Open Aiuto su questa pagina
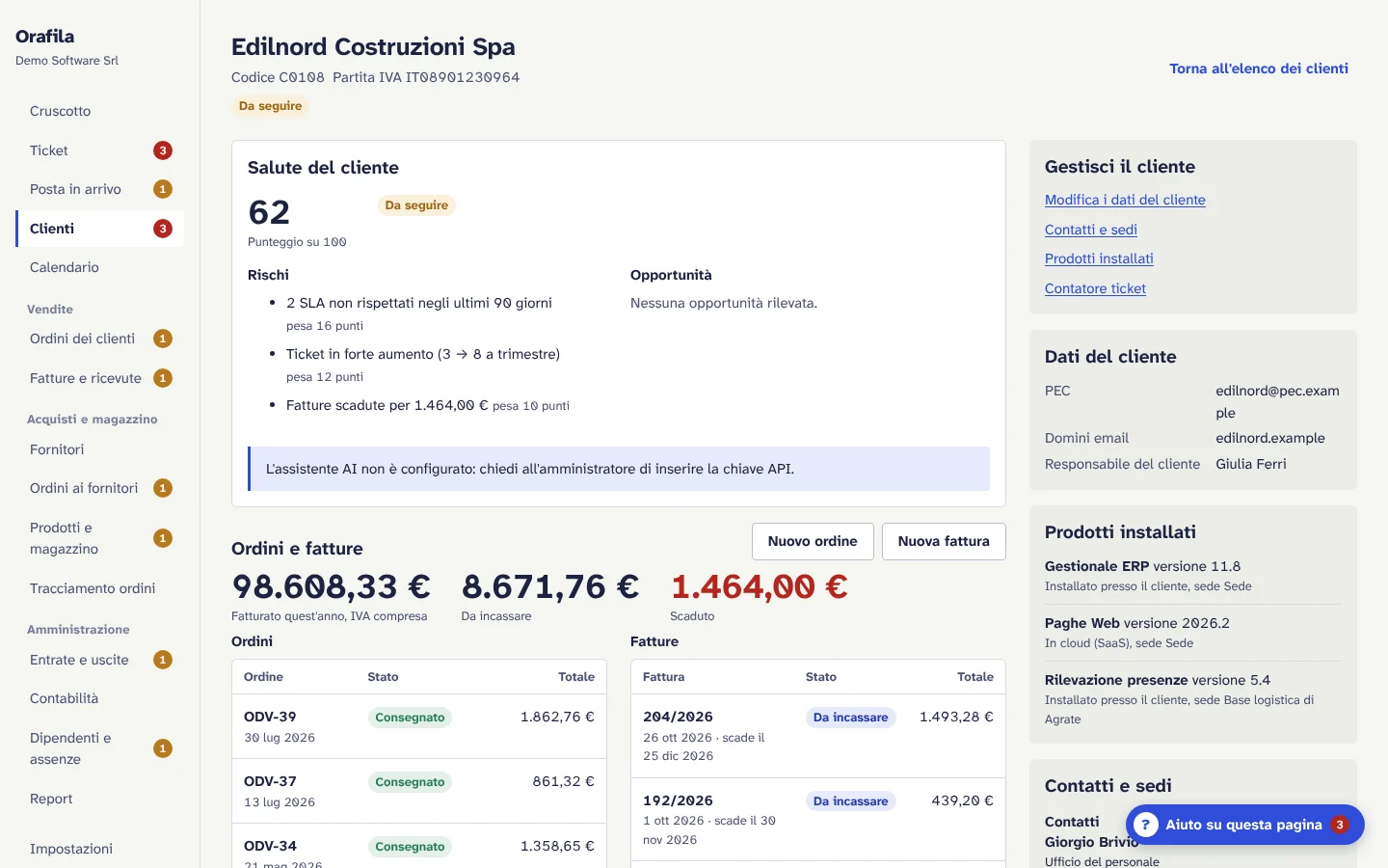 click(x=1244, y=825)
